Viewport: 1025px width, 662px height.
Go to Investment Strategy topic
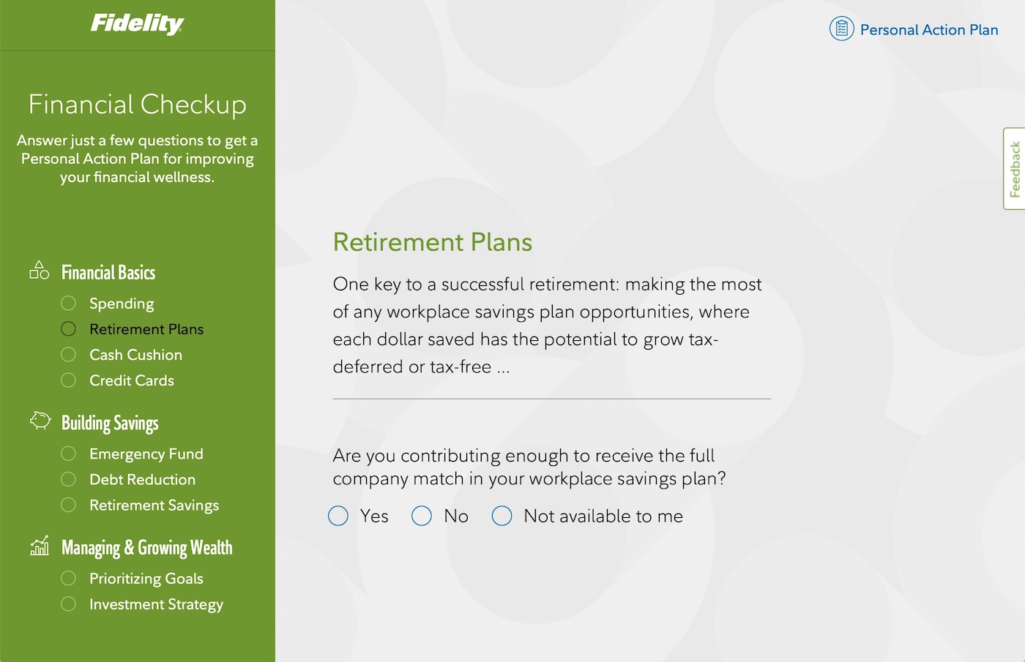pyautogui.click(x=156, y=604)
